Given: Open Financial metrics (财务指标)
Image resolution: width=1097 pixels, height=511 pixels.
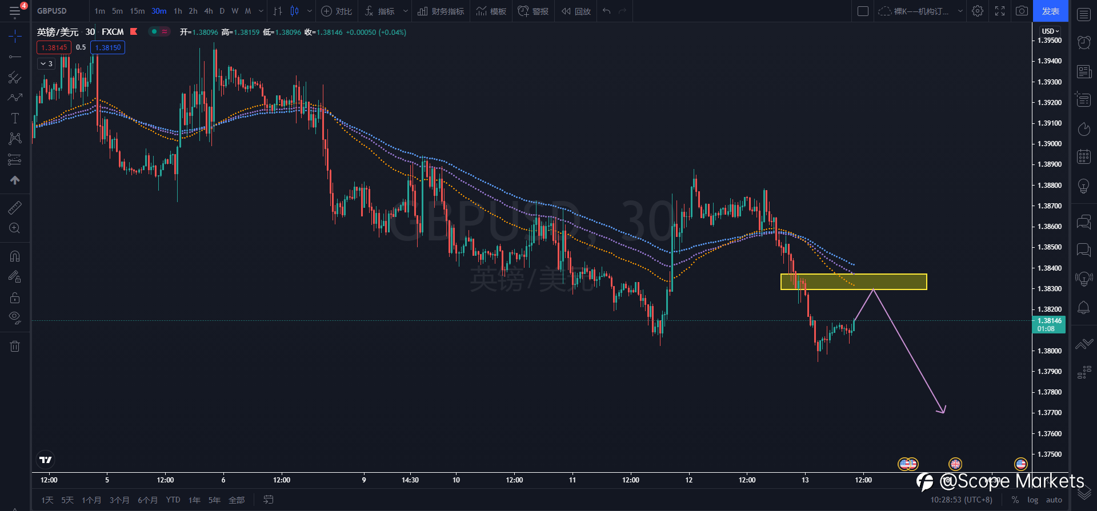Looking at the screenshot, I should point(441,11).
